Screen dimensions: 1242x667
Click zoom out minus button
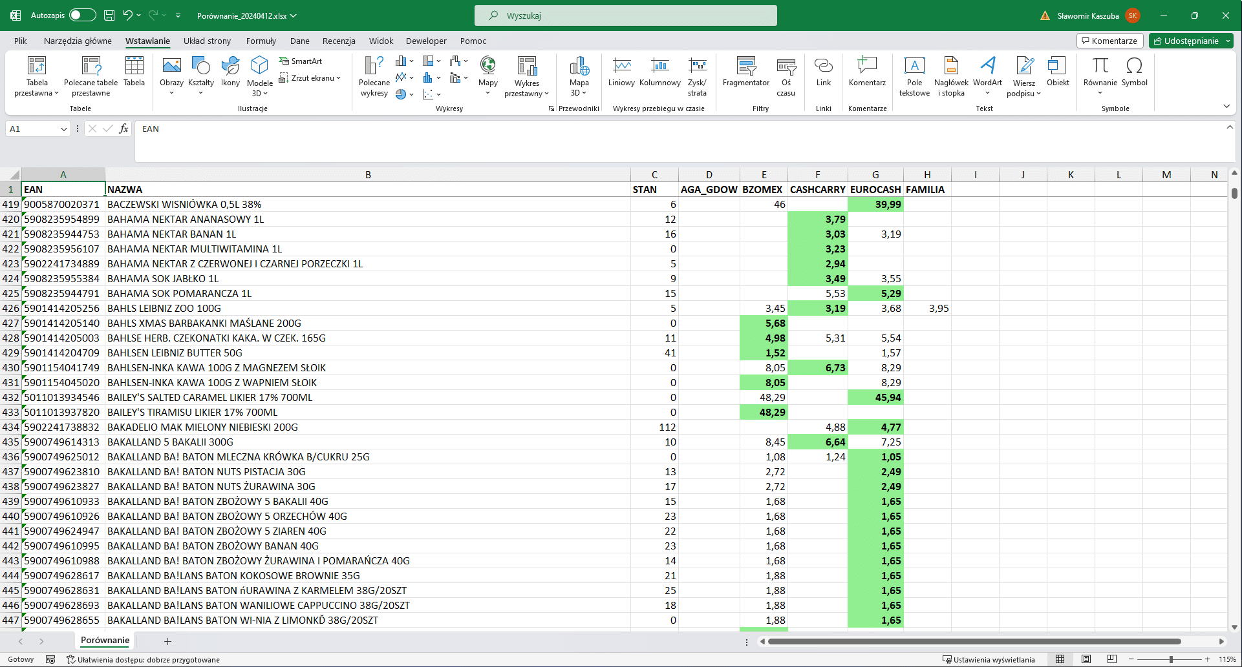(x=1131, y=659)
